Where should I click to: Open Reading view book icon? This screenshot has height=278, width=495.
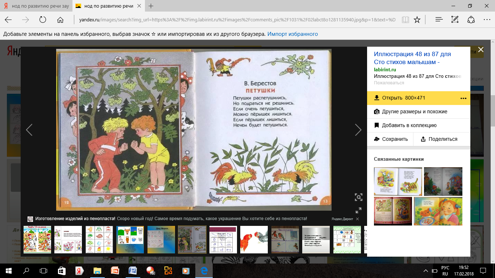(x=405, y=20)
